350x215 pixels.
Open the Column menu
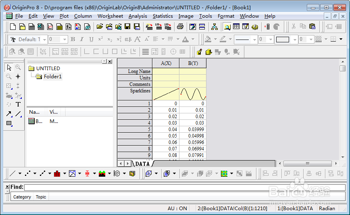(83, 16)
